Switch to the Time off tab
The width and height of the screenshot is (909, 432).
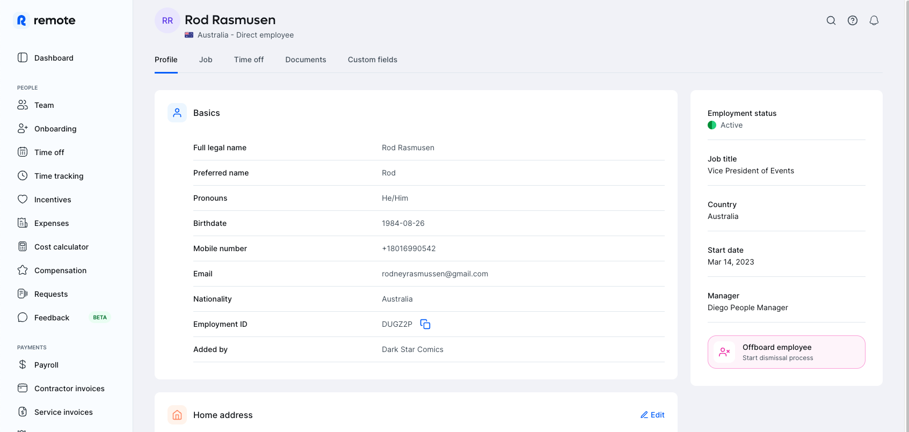pyautogui.click(x=249, y=60)
